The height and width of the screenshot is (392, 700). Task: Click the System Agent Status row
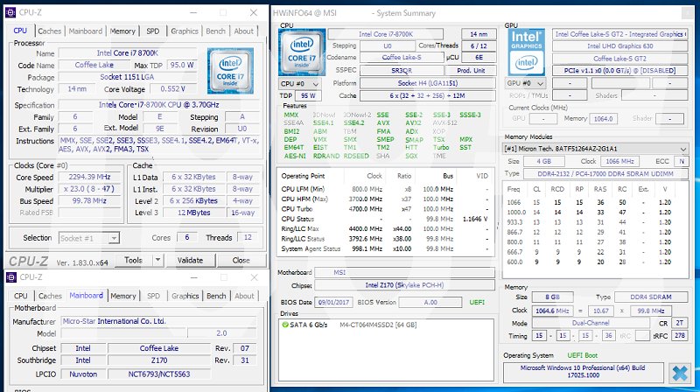[385, 248]
